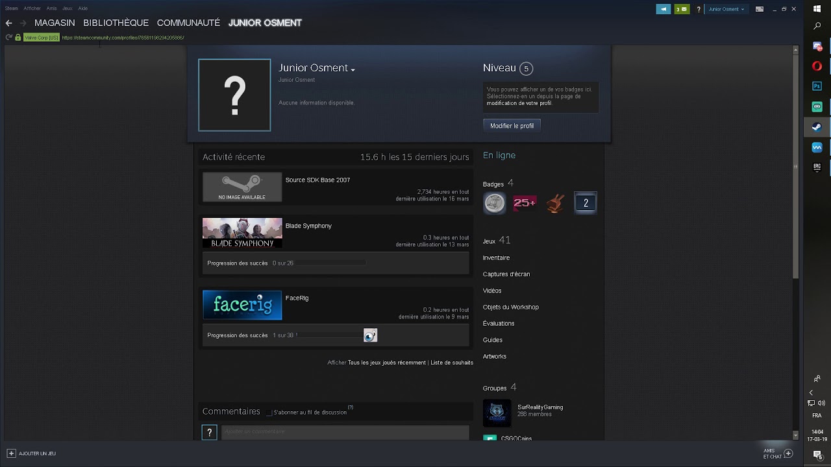
Task: Open the JUNIOR OSMENT tab
Action: [265, 23]
